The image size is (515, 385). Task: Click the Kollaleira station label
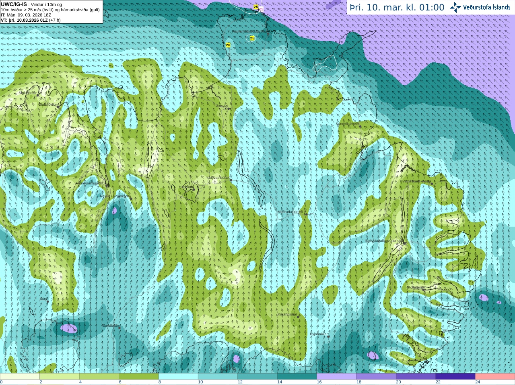(x=415, y=287)
